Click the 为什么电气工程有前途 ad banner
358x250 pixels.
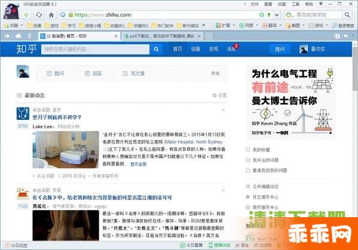290,102
